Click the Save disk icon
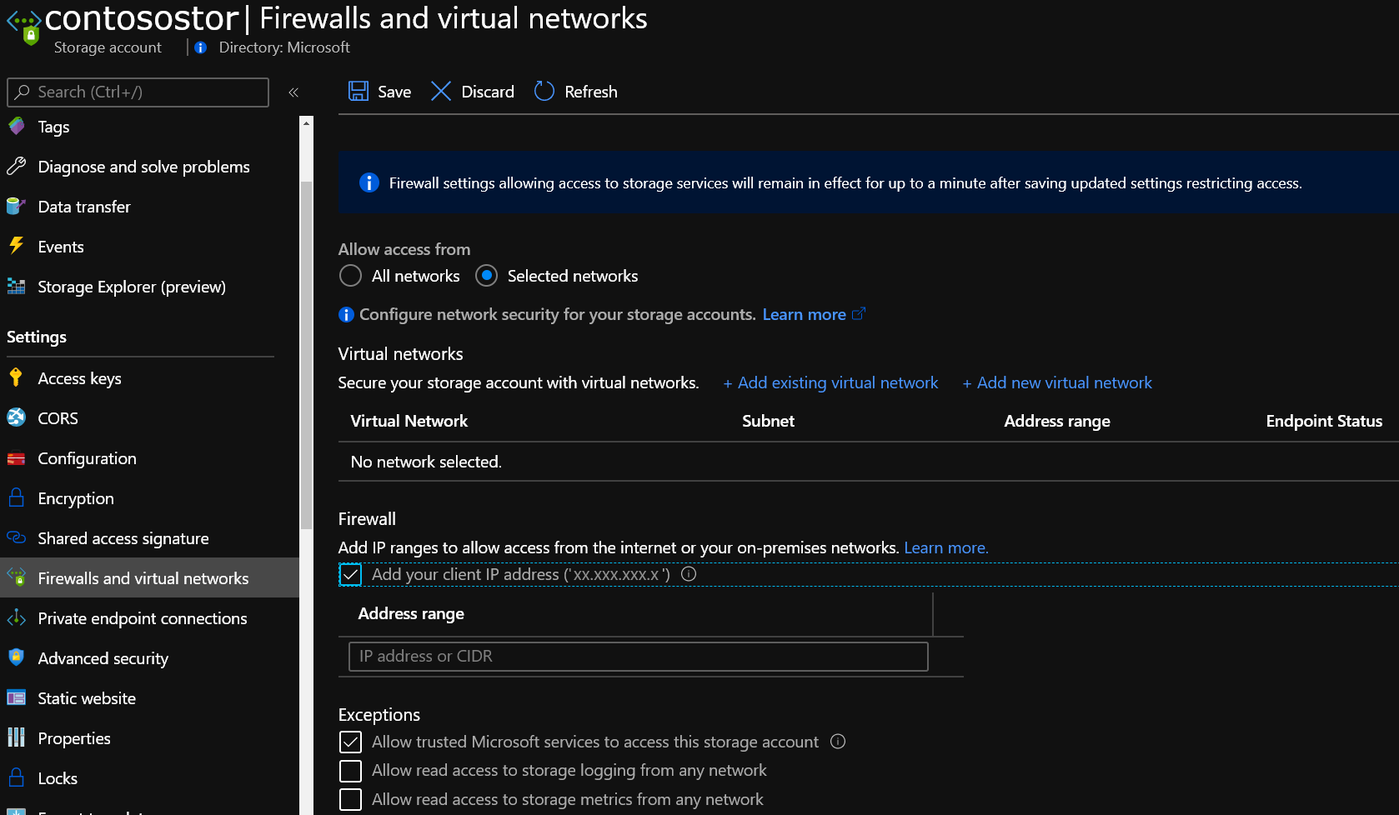Viewport: 1399px width, 815px height. pos(359,92)
